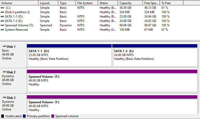
Task: Click the Primary partition legend label
Action: 38,116
